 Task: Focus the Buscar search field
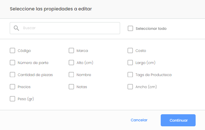coord(65,28)
